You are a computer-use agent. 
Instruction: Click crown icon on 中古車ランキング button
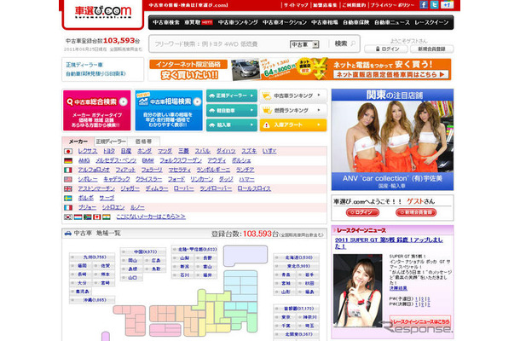267,95
